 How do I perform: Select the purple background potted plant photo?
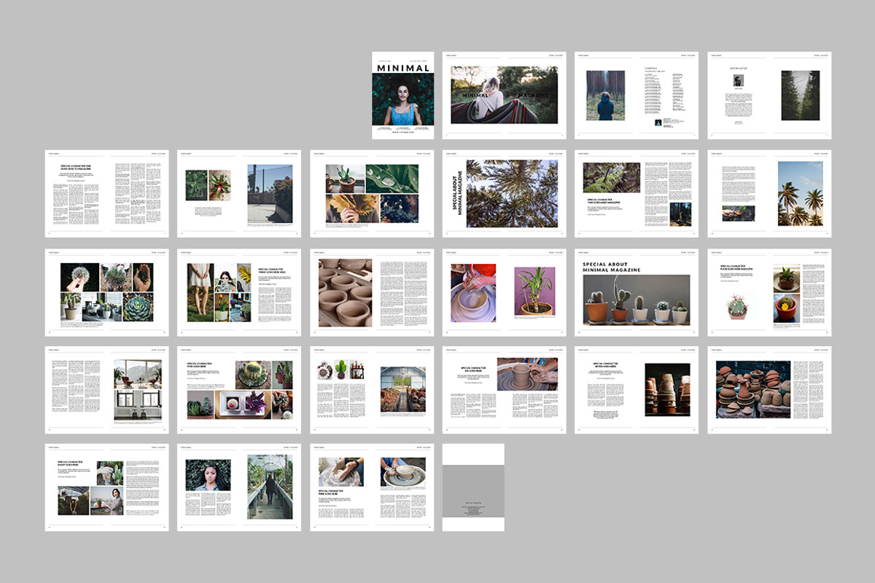point(535,290)
